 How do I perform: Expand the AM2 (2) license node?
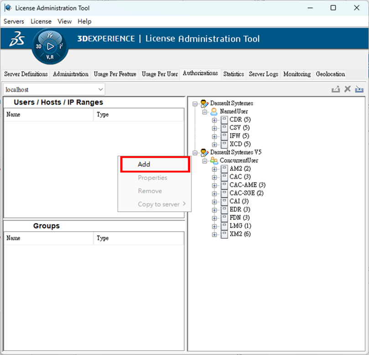[x=214, y=169]
